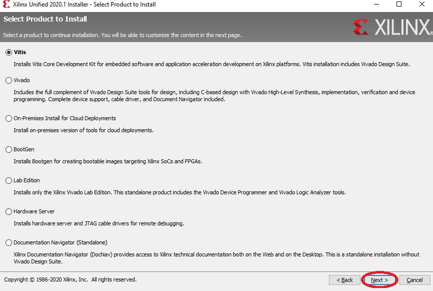The height and width of the screenshot is (291, 433).
Task: Click the Lab Edition label
Action: 27,180
